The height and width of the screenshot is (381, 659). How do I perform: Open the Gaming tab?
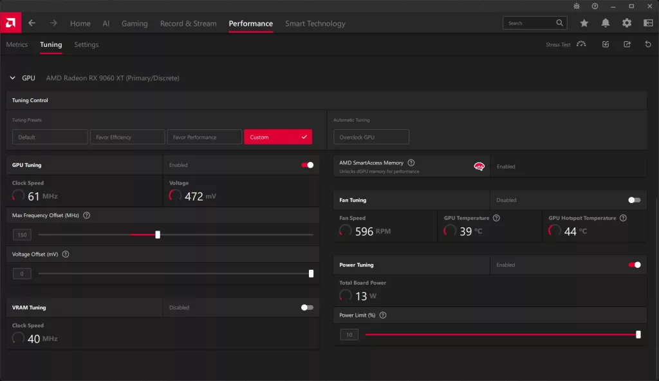point(135,24)
